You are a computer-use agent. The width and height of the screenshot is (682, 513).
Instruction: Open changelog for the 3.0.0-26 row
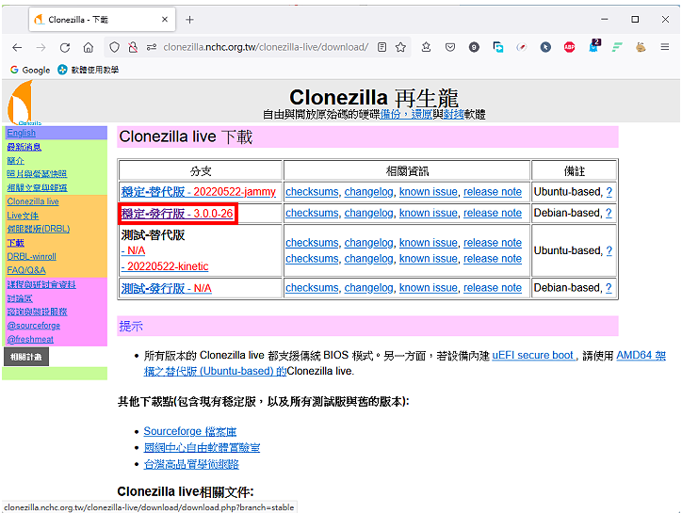coord(369,213)
